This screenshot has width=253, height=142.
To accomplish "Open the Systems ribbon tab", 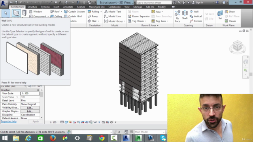I will pyautogui.click(x=45, y=7).
